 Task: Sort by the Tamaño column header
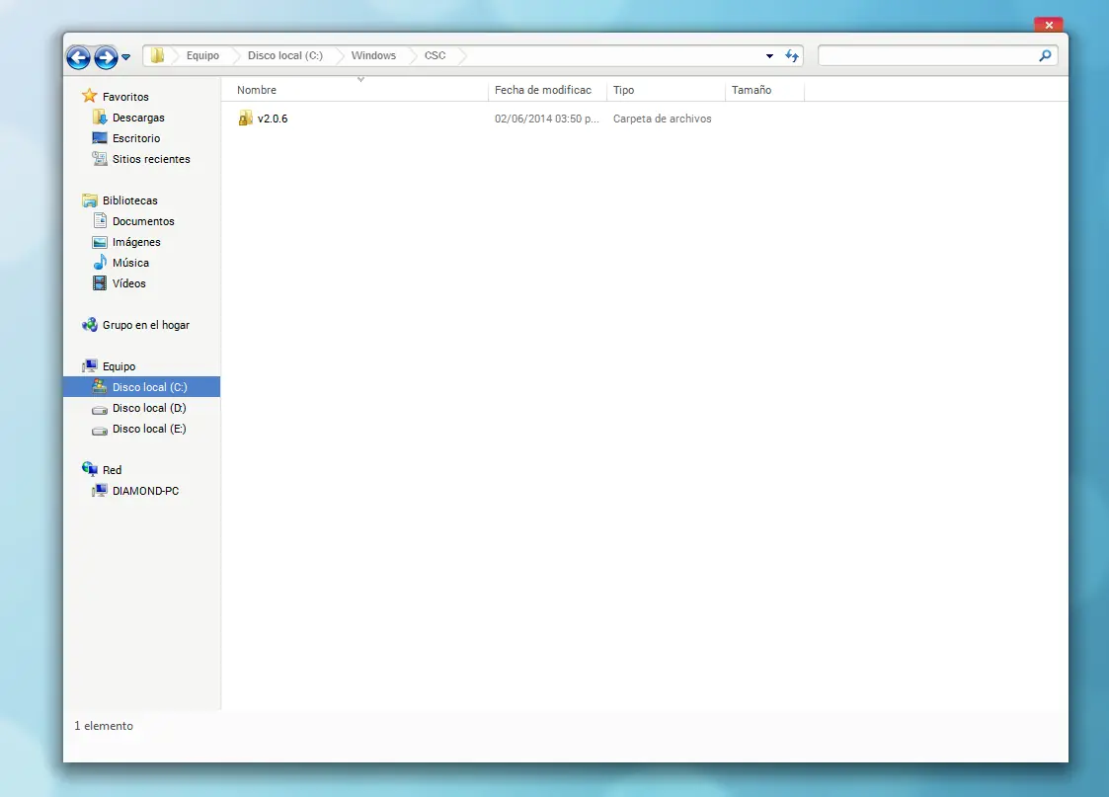tap(764, 90)
